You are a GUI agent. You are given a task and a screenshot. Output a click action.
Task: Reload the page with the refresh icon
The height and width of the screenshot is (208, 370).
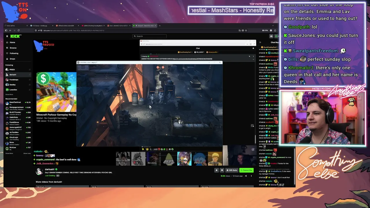18,30
